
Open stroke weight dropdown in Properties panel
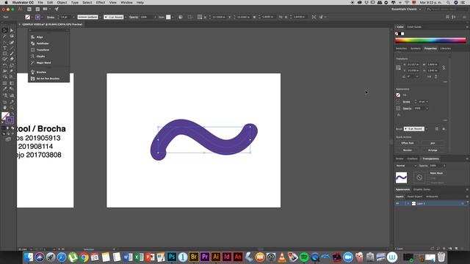[x=427, y=102]
